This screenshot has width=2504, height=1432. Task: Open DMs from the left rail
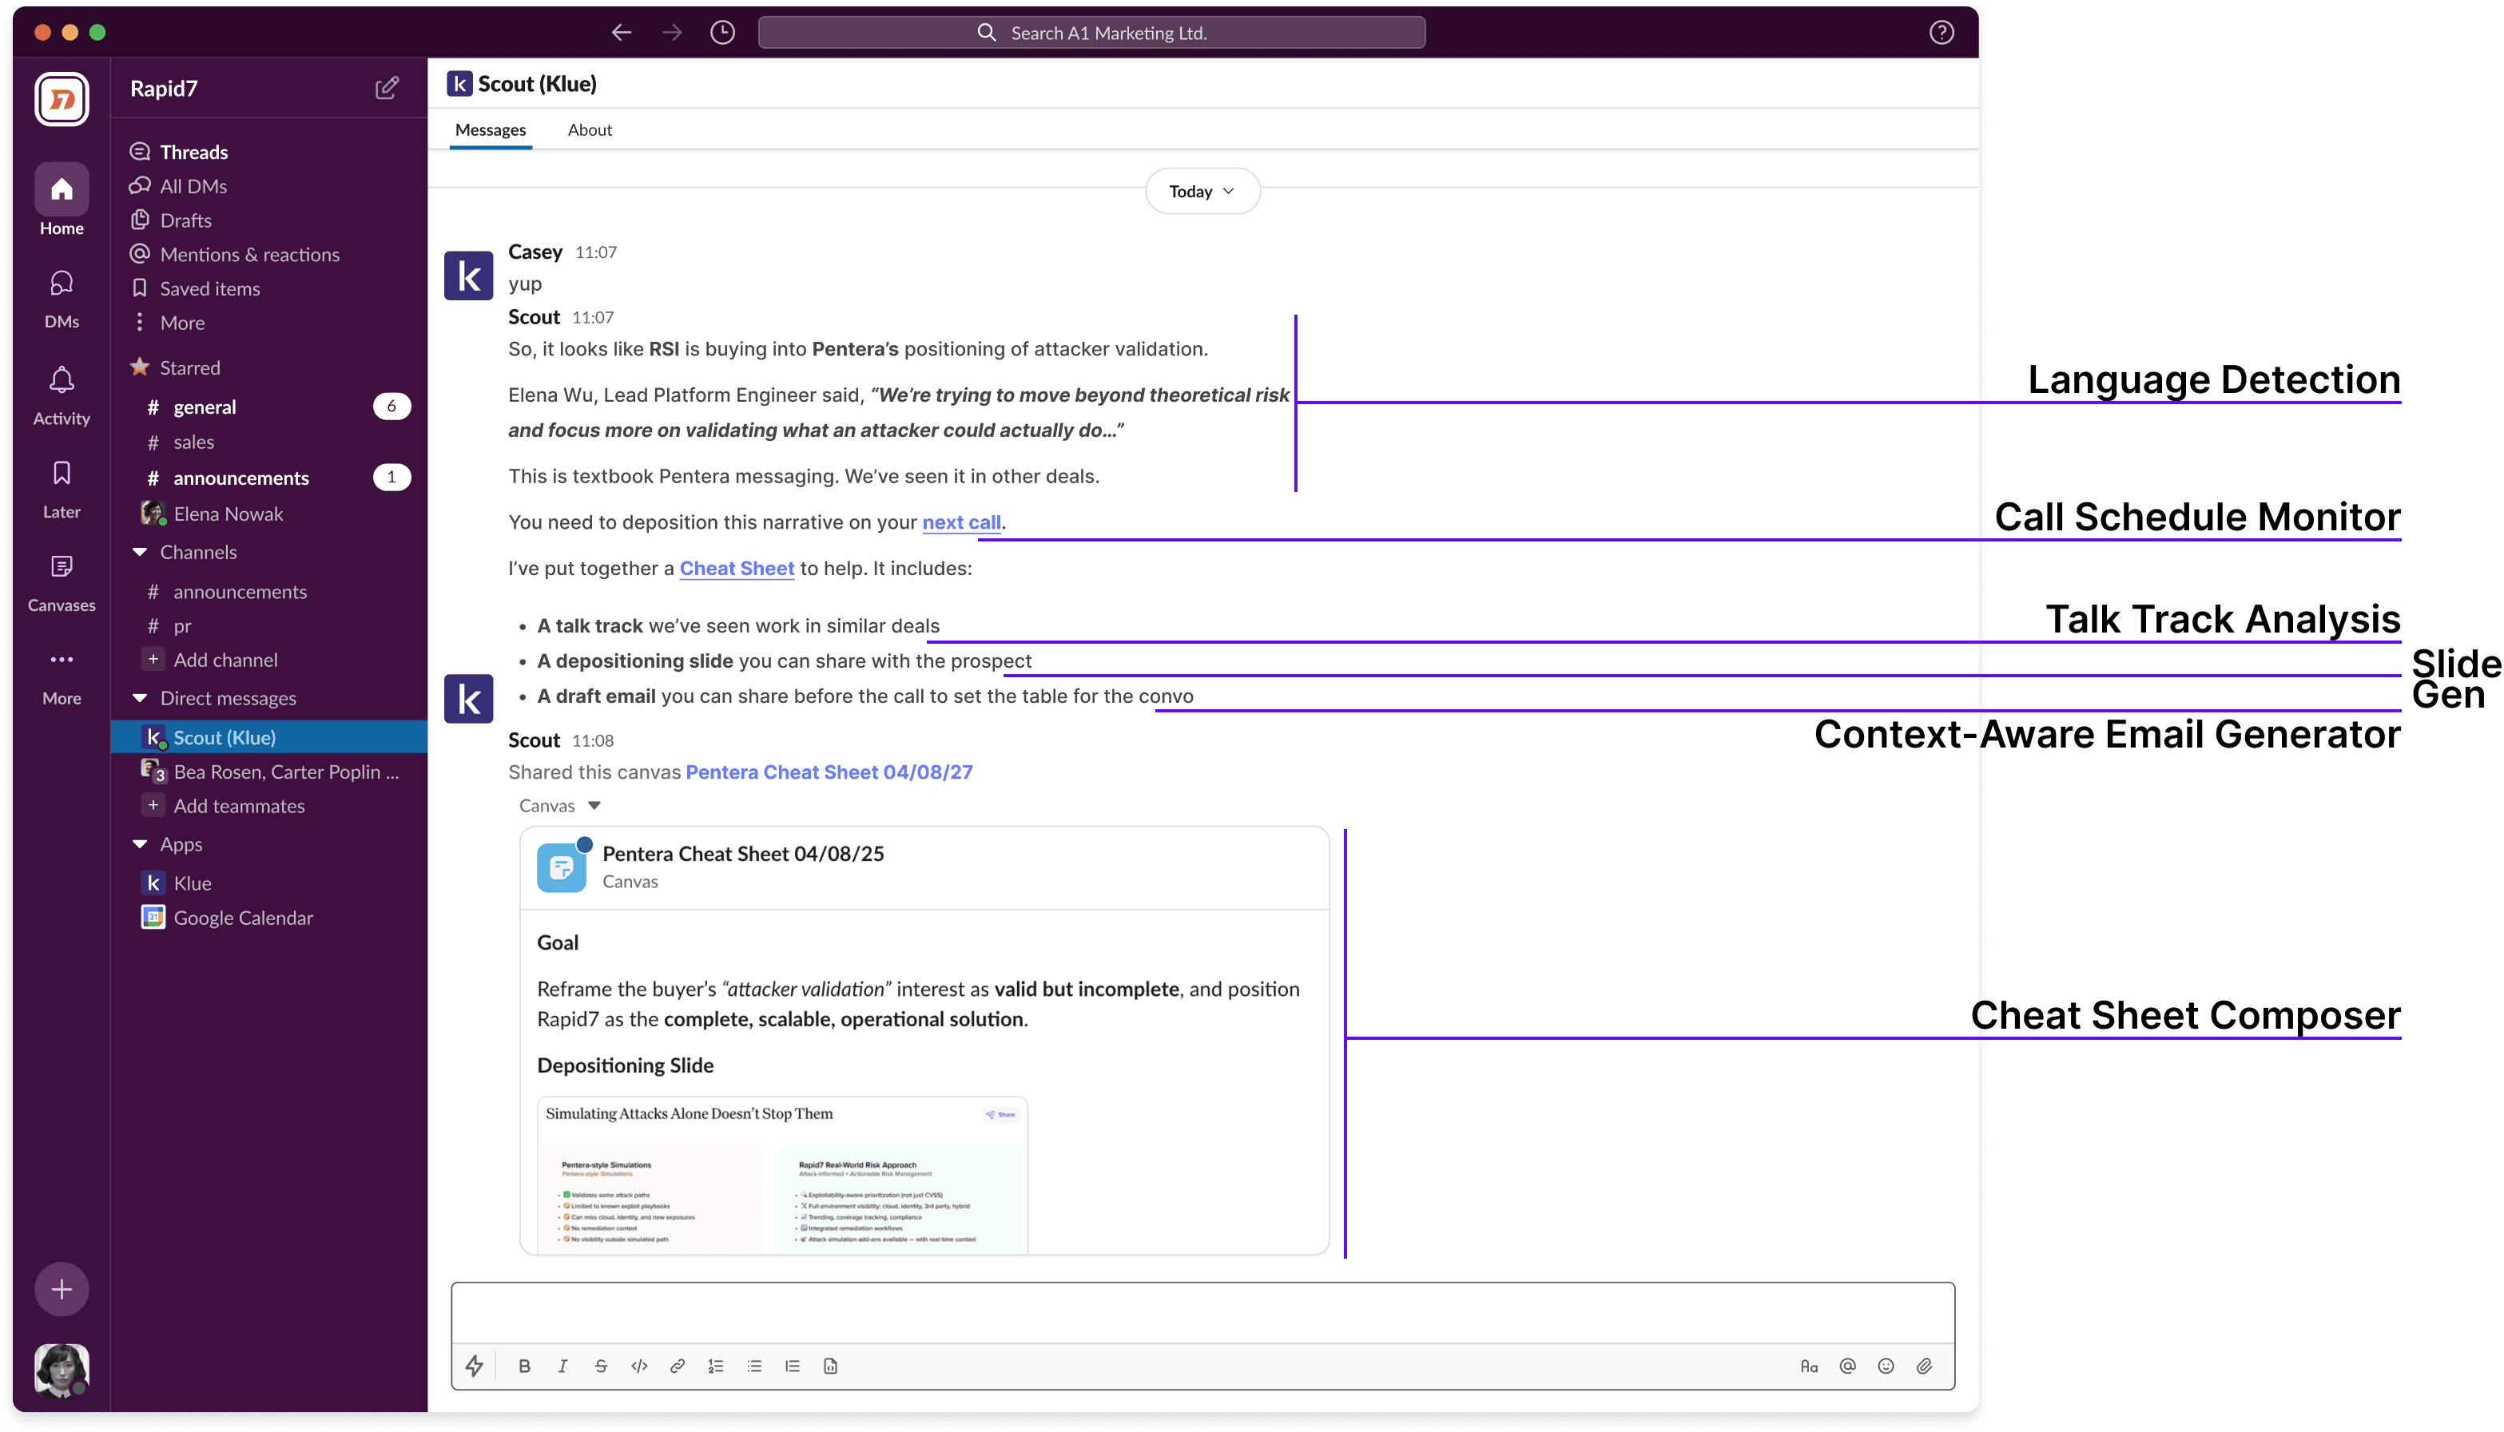pos(61,299)
